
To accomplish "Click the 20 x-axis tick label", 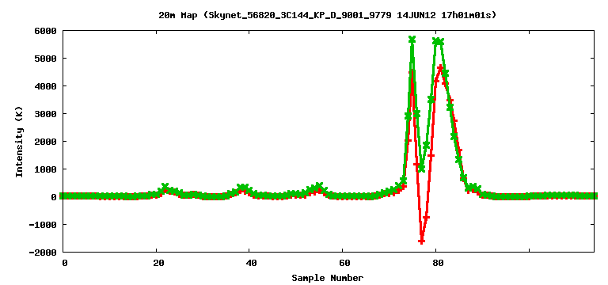I will click(157, 263).
